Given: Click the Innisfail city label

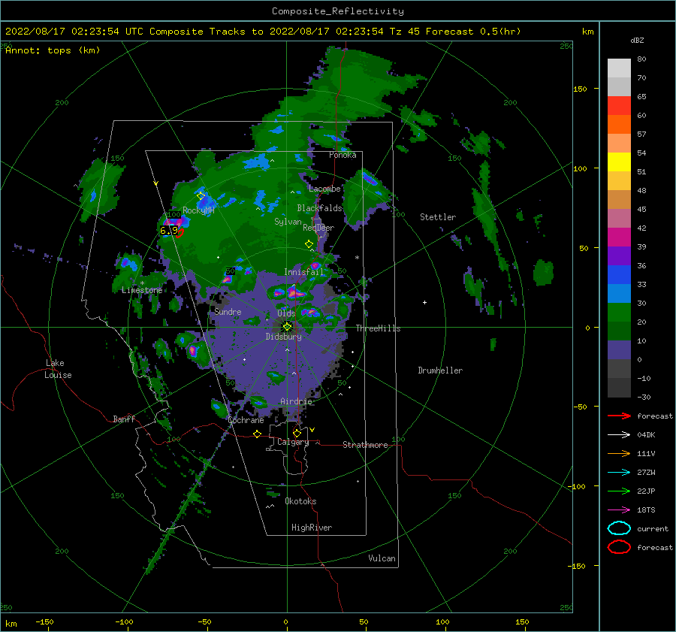Looking at the screenshot, I should (x=303, y=272).
